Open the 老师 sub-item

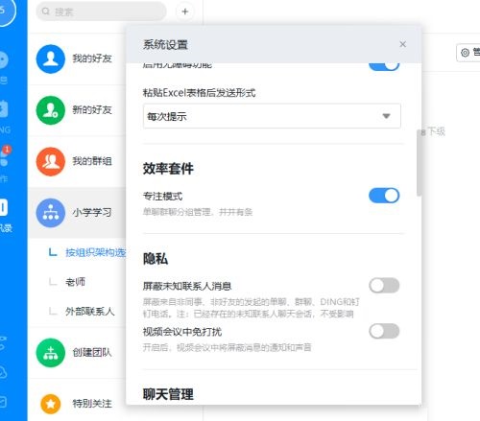point(75,282)
